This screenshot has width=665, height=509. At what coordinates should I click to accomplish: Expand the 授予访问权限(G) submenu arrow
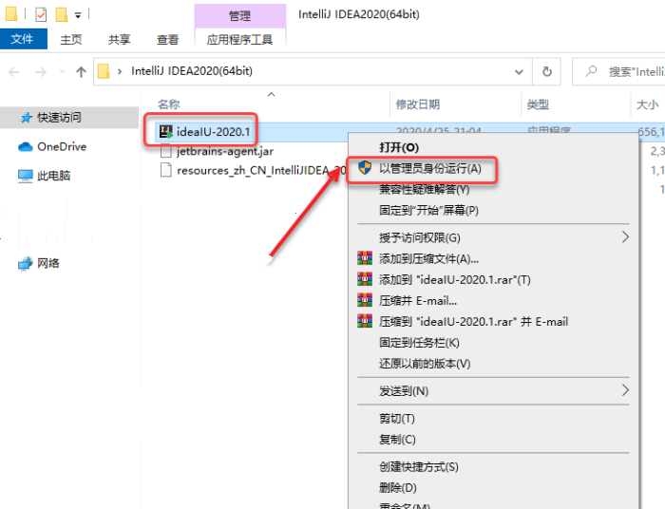click(x=625, y=236)
